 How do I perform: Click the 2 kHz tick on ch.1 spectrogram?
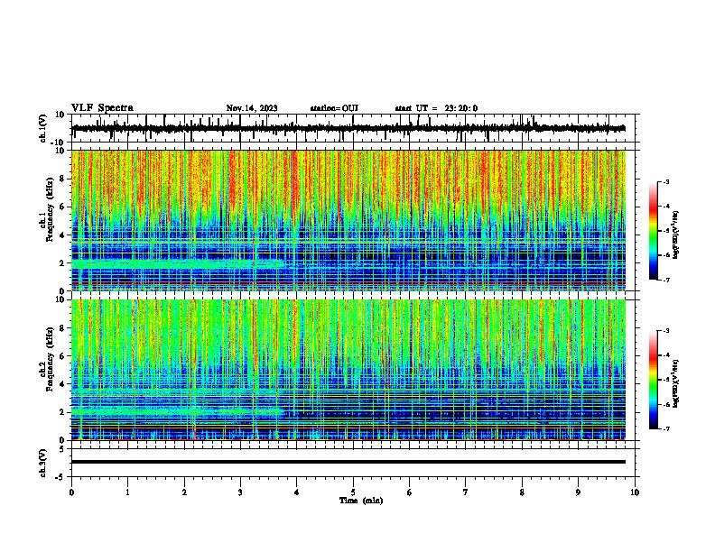click(61, 263)
